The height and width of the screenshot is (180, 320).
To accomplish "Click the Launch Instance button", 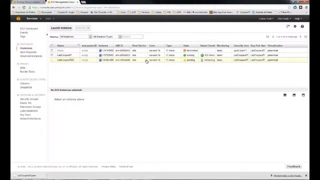I will point(61,28).
